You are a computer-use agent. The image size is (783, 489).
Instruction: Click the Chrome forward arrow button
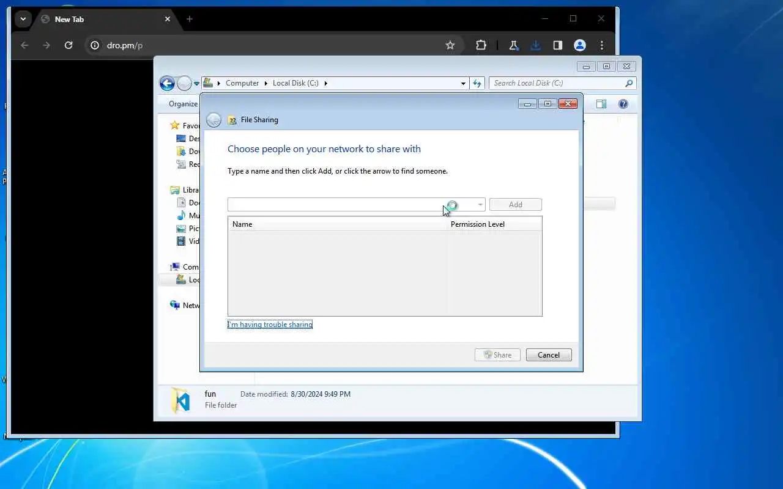(46, 45)
